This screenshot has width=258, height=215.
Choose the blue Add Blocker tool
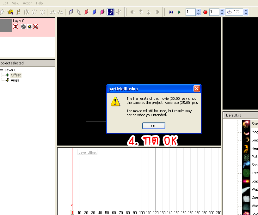(94, 12)
